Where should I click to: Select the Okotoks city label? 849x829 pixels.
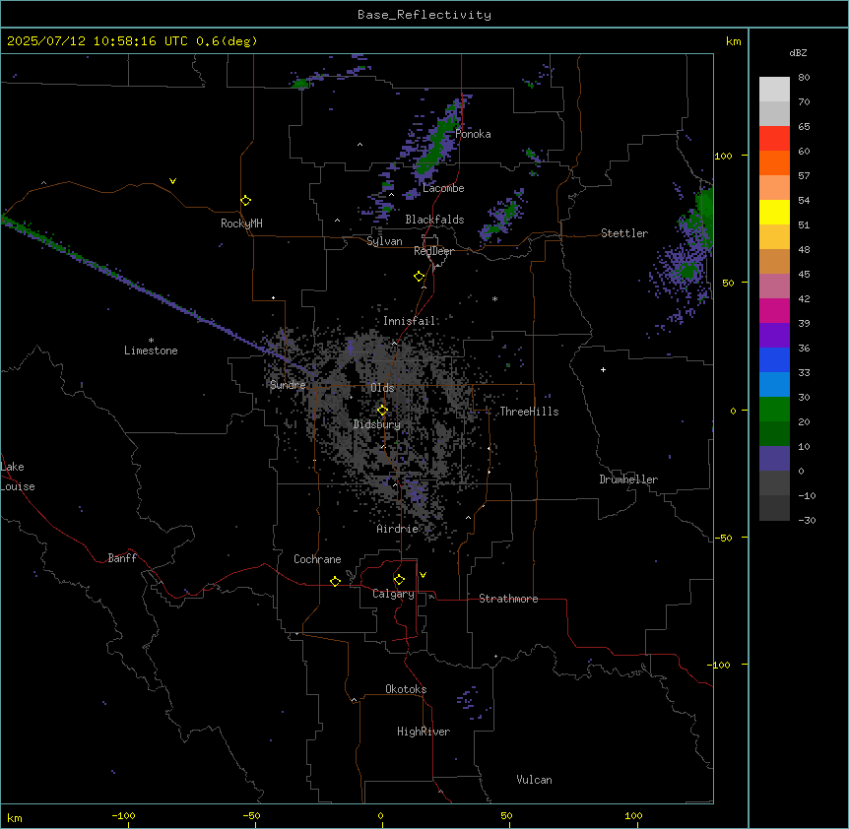(x=406, y=689)
